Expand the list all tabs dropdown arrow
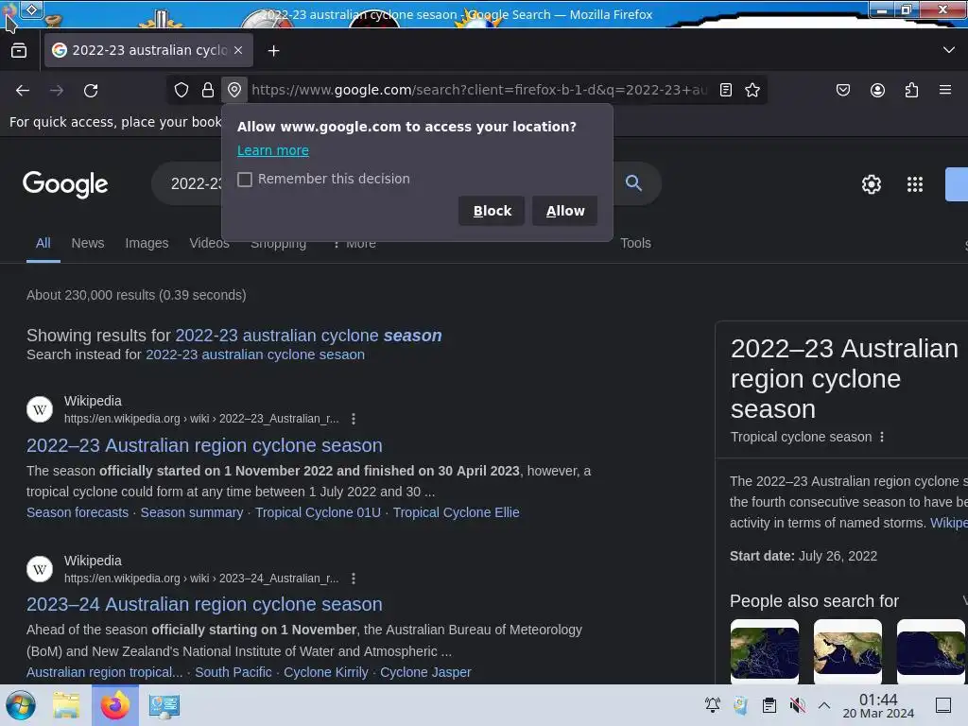968x726 pixels. [x=949, y=50]
